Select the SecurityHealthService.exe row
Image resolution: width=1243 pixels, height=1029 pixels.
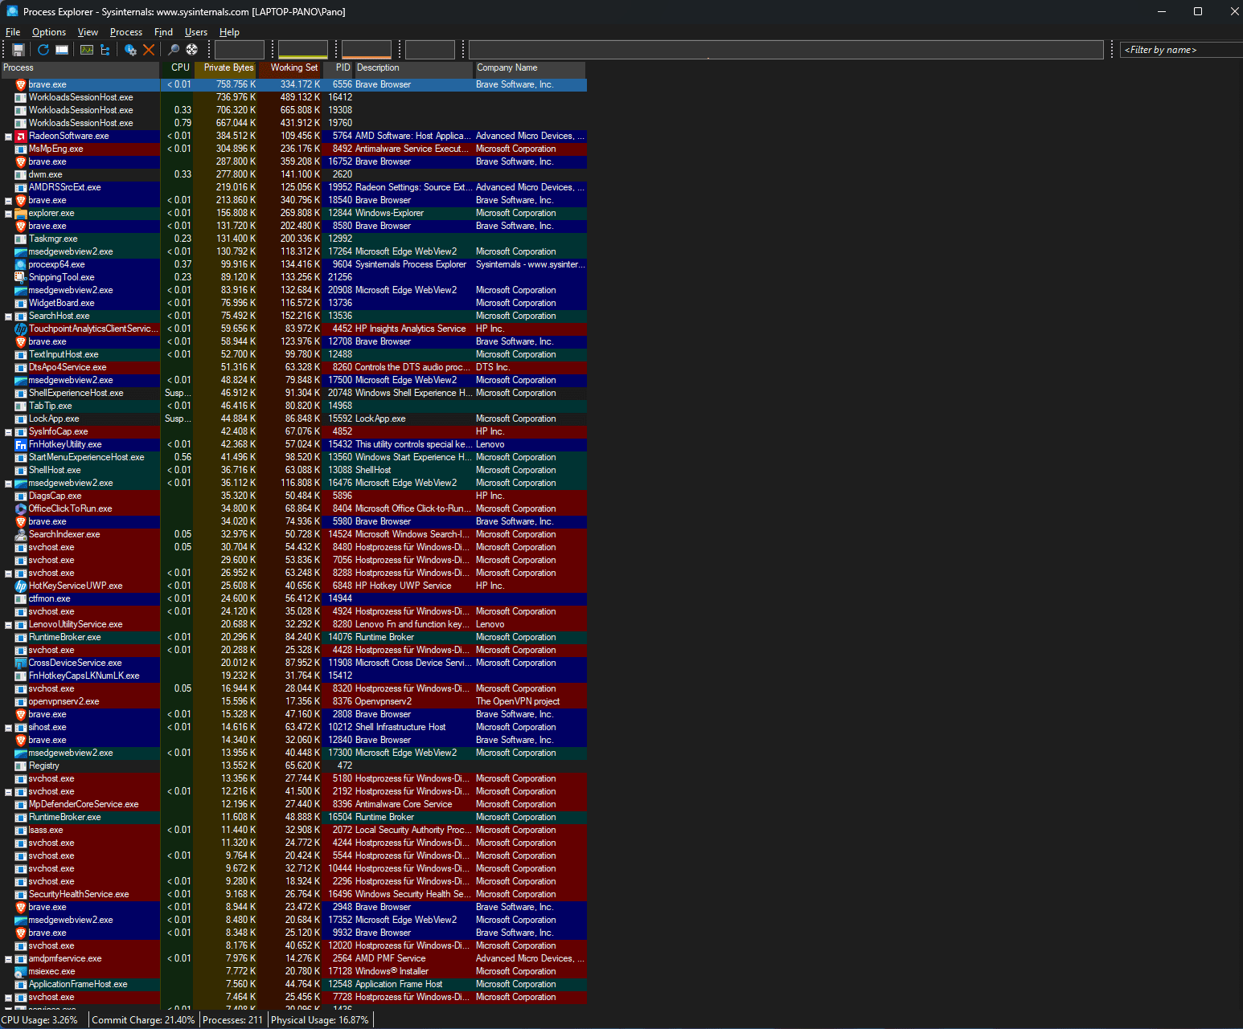coord(293,894)
